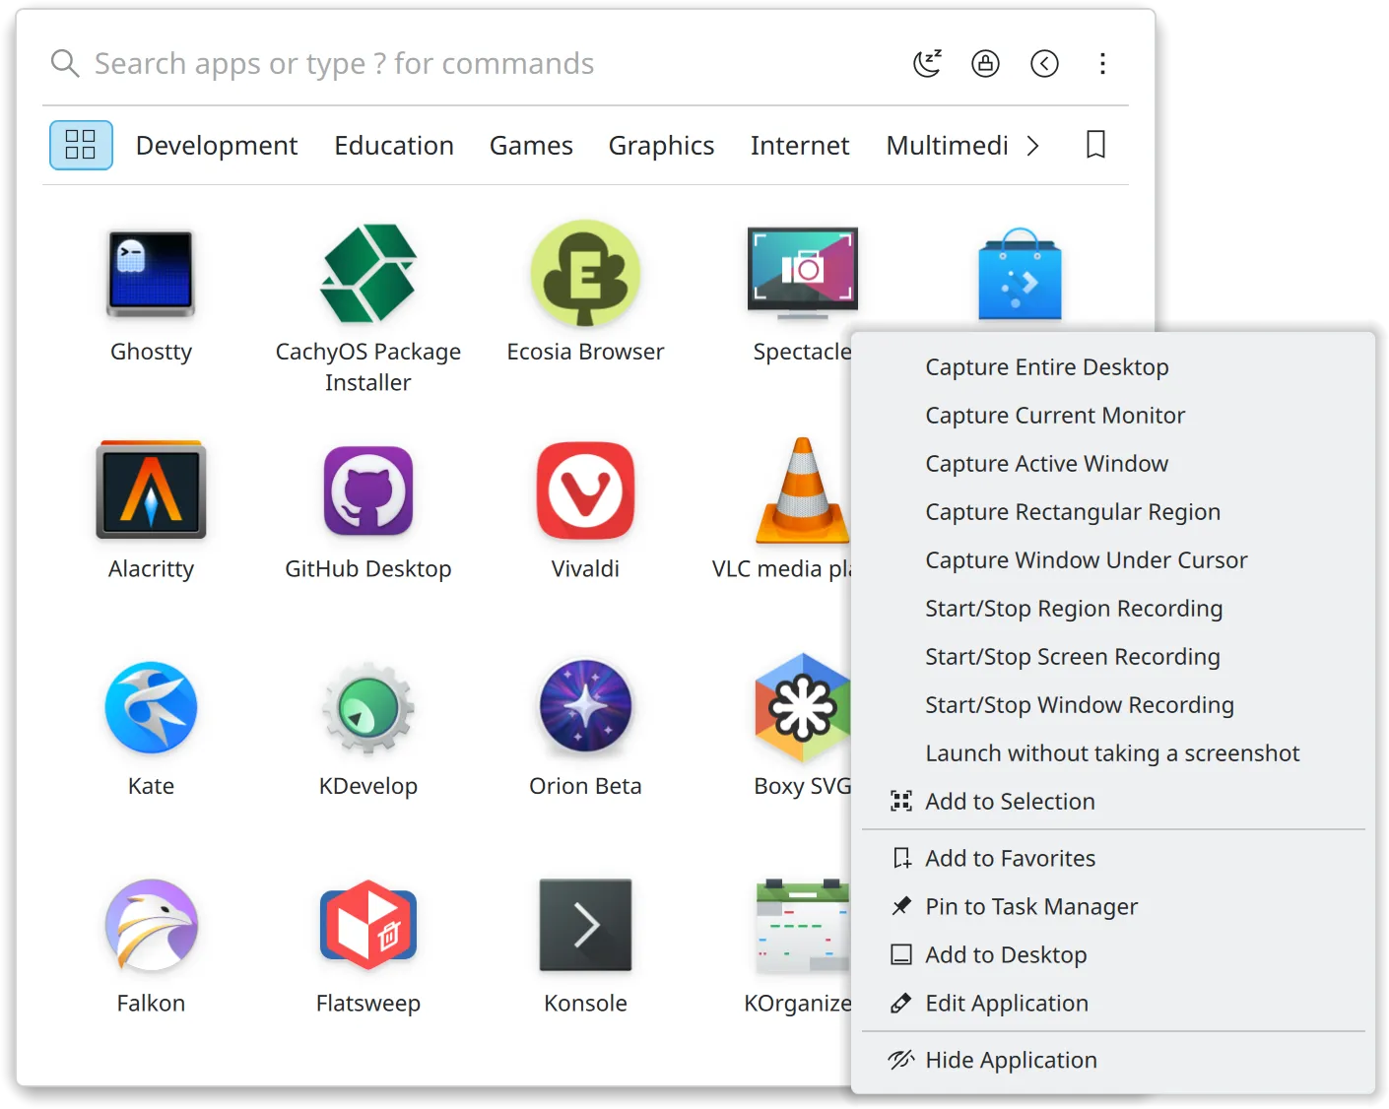Select Capture Active Window
Image resolution: width=1389 pixels, height=1109 pixels.
pos(1113,464)
